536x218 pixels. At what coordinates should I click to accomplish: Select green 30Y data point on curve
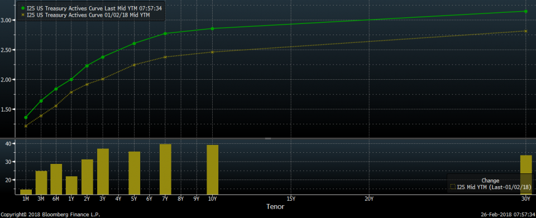tap(526, 11)
